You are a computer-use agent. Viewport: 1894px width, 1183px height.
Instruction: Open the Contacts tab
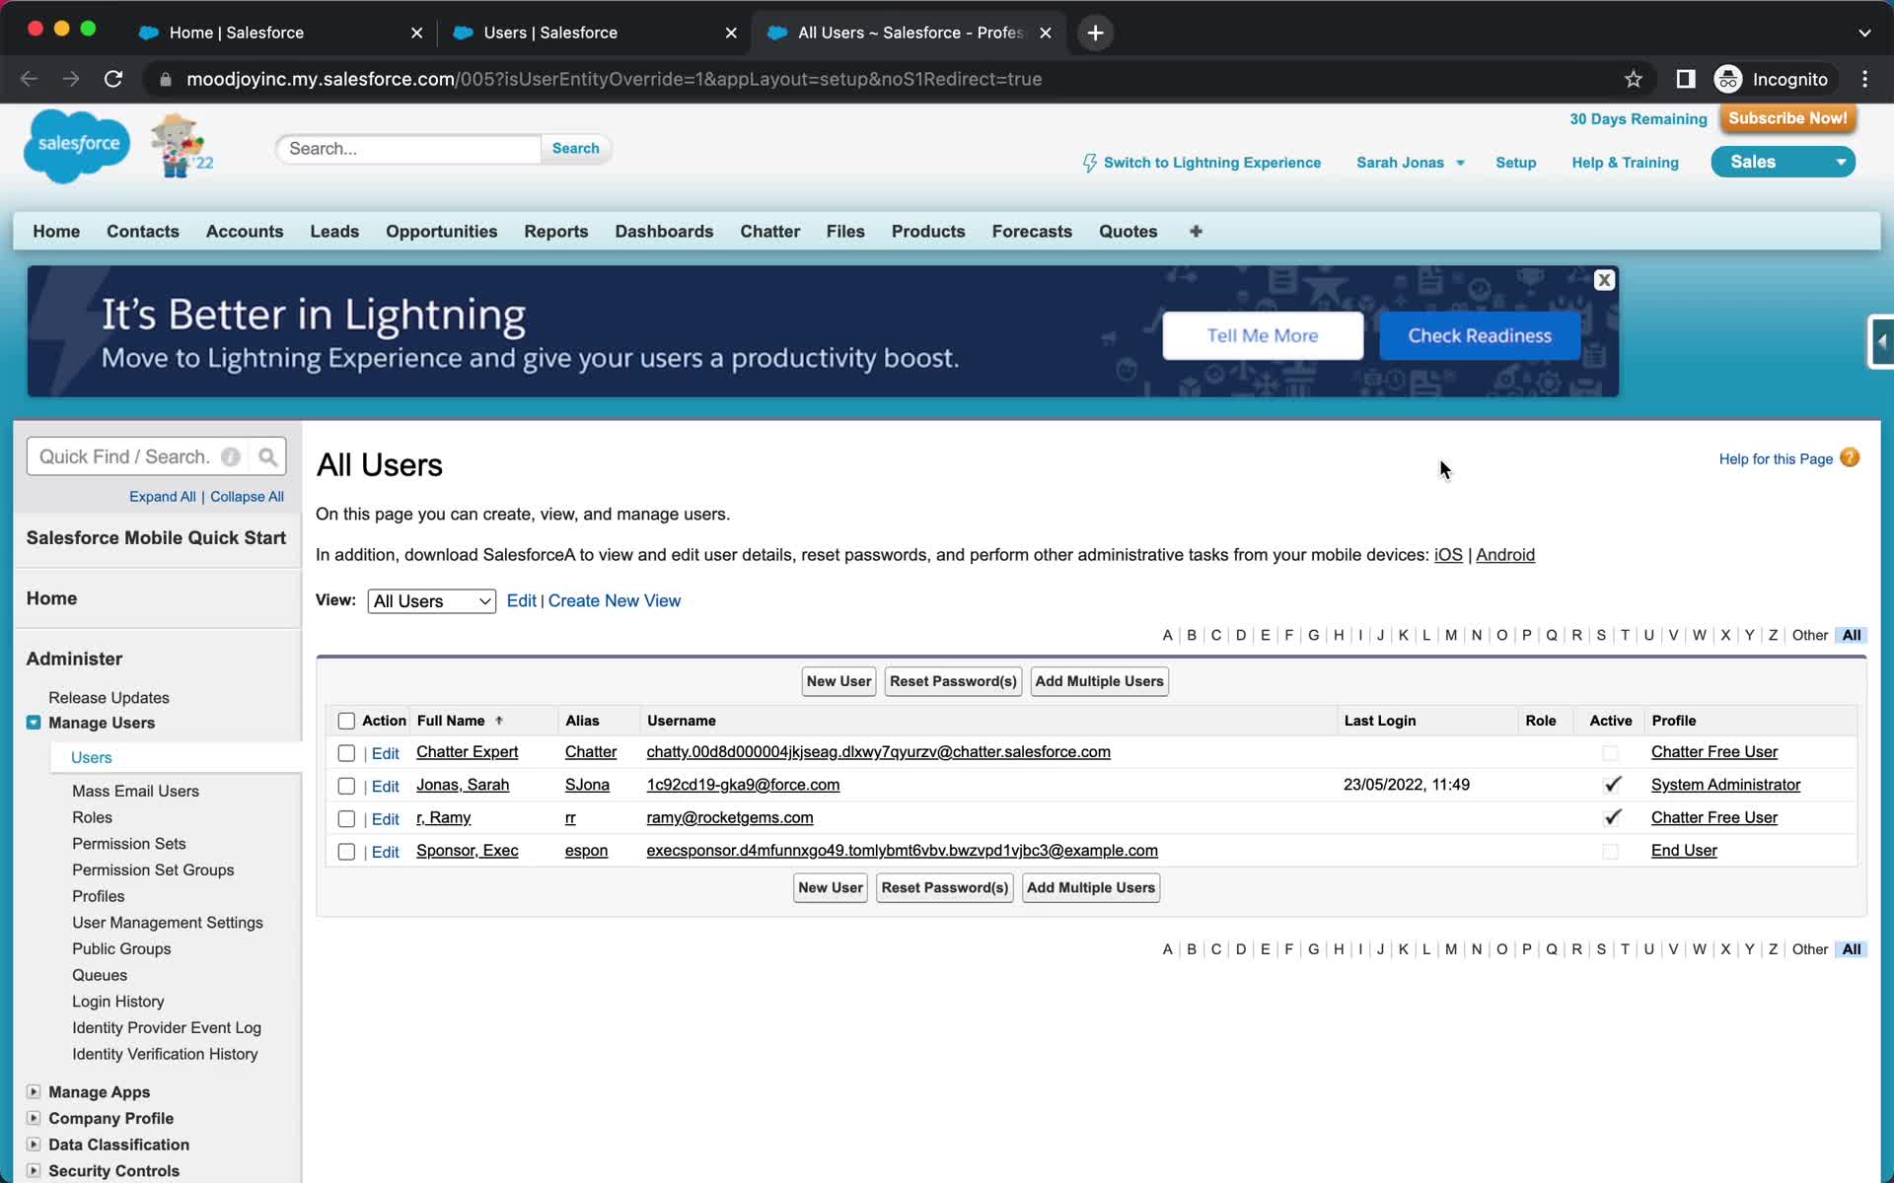coord(143,231)
